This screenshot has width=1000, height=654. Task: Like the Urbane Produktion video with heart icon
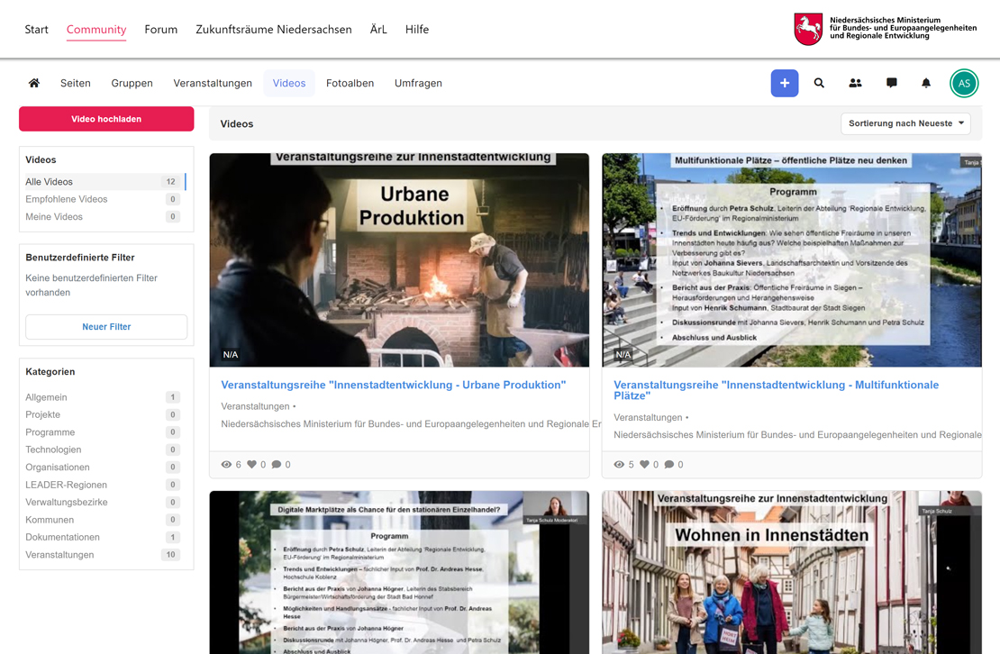coord(252,465)
